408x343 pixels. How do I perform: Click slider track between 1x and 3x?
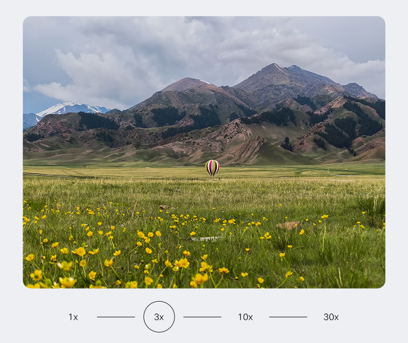tap(116, 317)
